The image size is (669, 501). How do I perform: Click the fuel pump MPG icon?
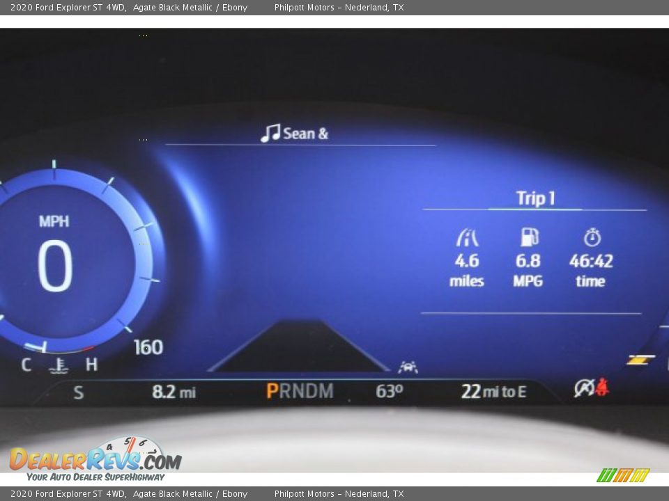pyautogui.click(x=529, y=237)
